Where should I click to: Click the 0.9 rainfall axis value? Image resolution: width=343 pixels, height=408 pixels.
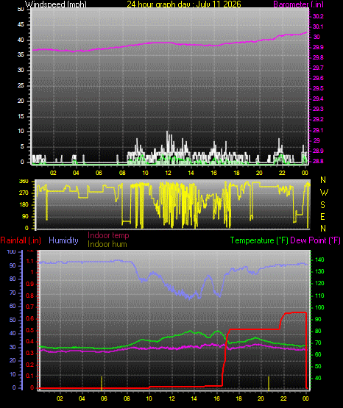tap(30, 284)
